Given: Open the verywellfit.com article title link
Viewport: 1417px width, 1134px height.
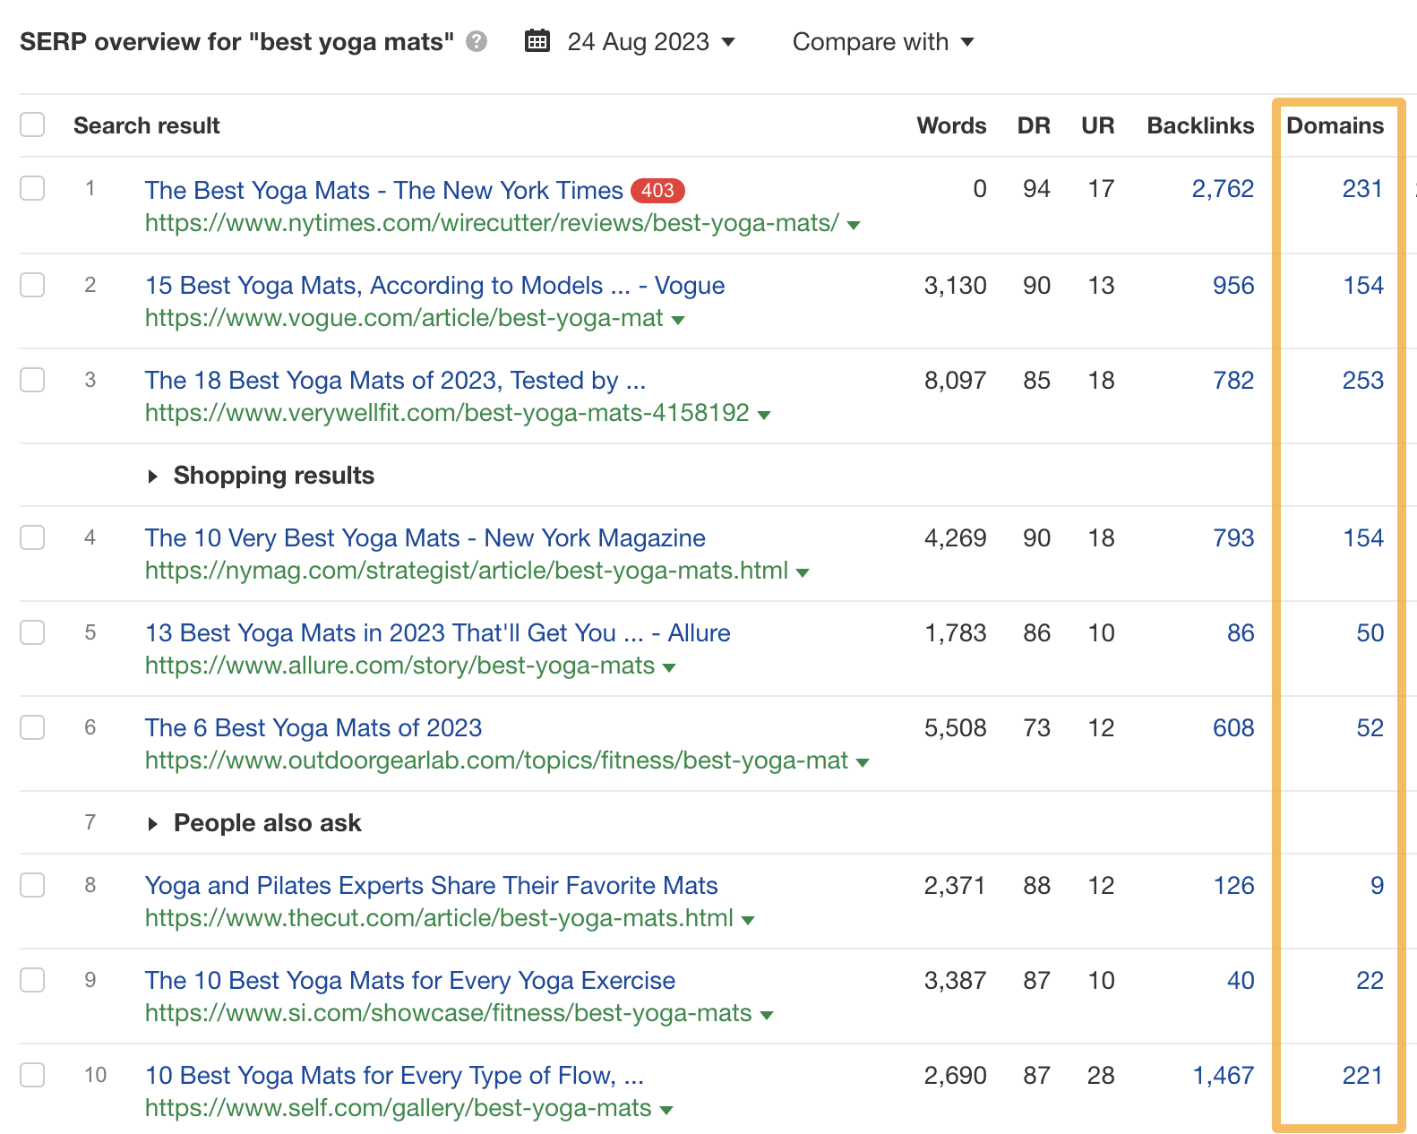Looking at the screenshot, I should click(x=395, y=380).
